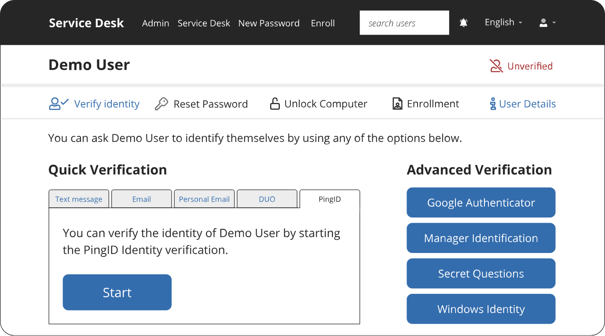Expand the account menu arrow
Image resolution: width=605 pixels, height=336 pixels.
[554, 23]
